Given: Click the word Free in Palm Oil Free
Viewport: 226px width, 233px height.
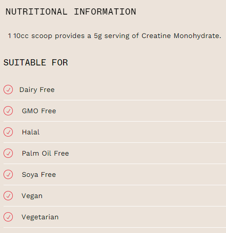Looking at the screenshot, I should [x=61, y=153].
